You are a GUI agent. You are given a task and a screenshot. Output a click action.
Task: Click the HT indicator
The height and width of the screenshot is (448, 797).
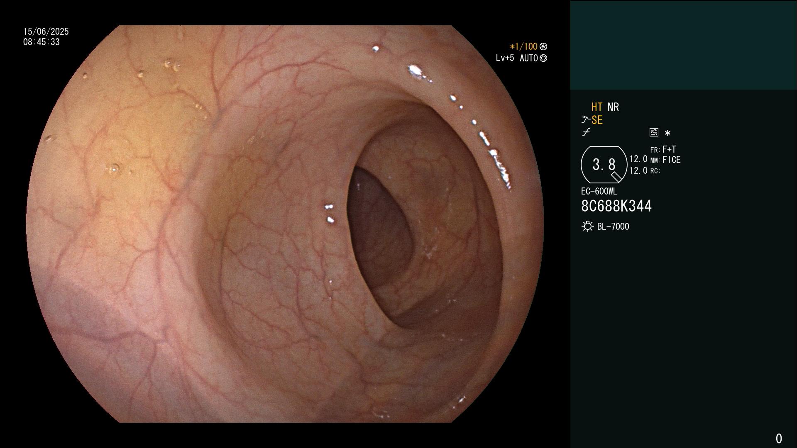point(597,107)
